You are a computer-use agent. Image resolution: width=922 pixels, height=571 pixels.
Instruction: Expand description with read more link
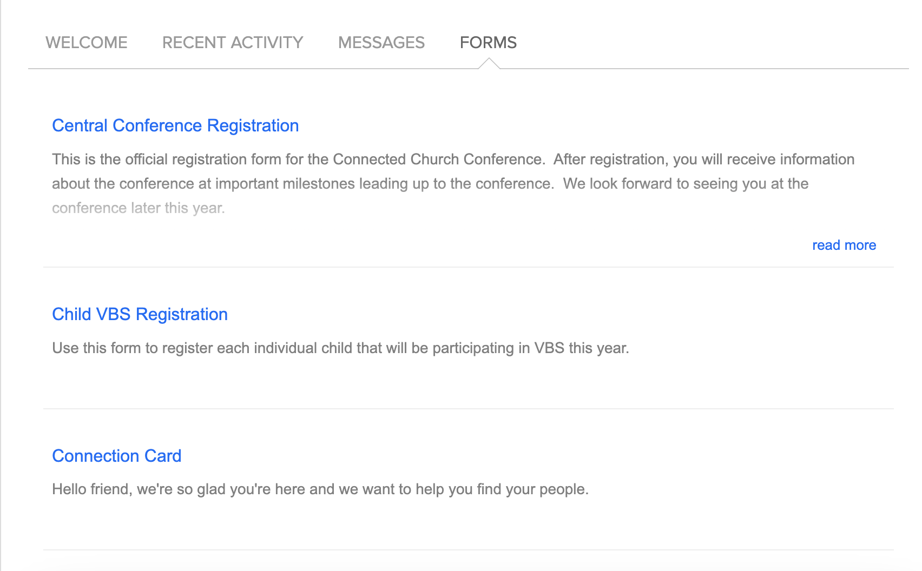point(844,245)
